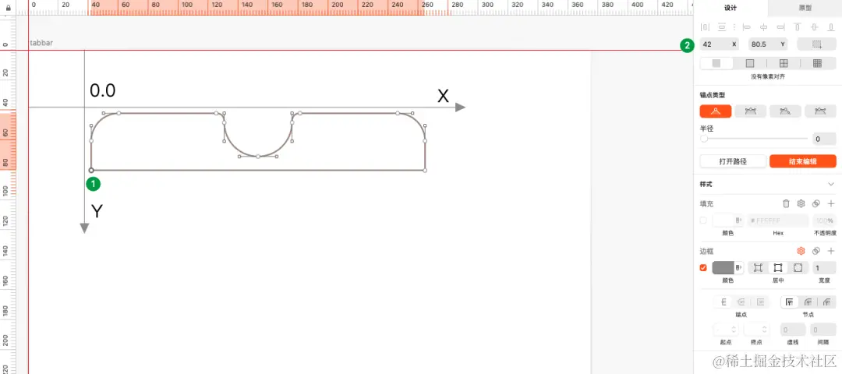Click the align vertical centers icon
This screenshot has height=374, width=842.
click(814, 26)
